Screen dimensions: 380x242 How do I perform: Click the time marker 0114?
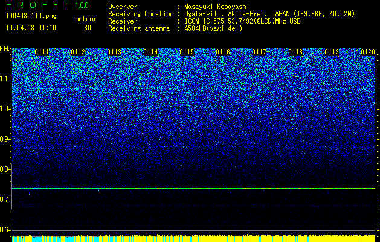150,52
